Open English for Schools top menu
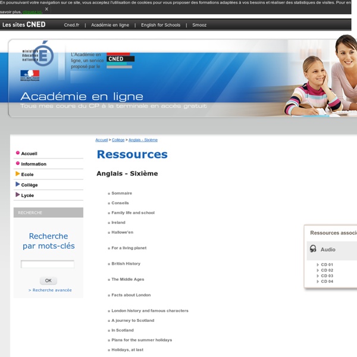The height and width of the screenshot is (357, 357). tap(161, 25)
